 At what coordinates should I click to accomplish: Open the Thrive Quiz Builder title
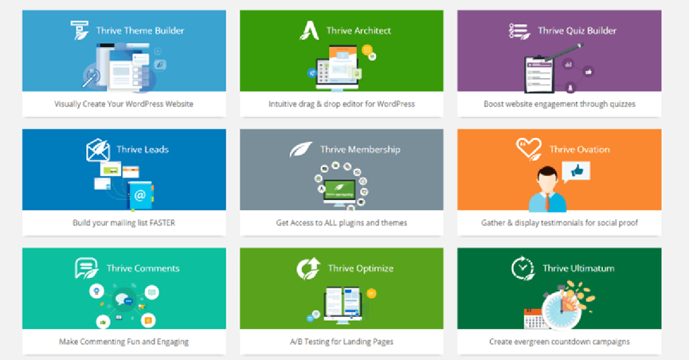coord(577,31)
